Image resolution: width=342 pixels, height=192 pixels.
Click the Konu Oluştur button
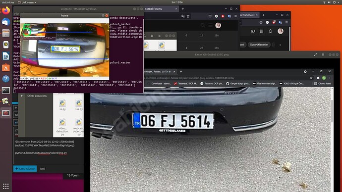coord(25,169)
